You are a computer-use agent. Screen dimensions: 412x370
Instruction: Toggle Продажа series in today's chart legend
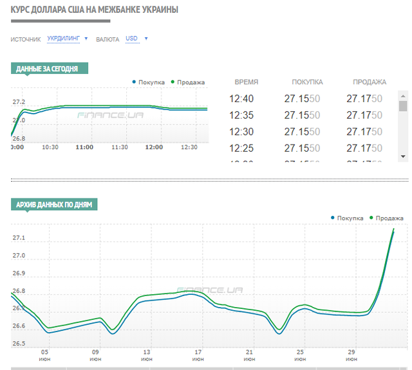[x=187, y=82]
